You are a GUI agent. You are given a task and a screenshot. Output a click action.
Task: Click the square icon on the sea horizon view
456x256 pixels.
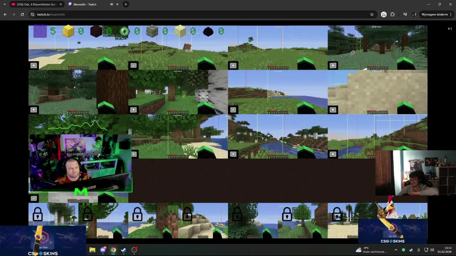pos(233,110)
